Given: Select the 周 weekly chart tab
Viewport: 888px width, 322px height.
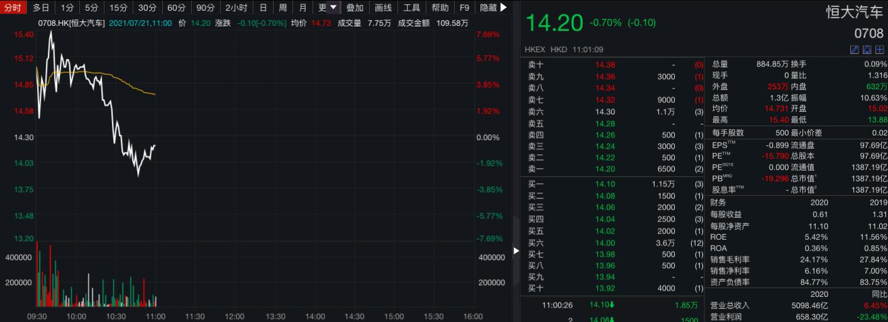Looking at the screenshot, I should (x=283, y=8).
